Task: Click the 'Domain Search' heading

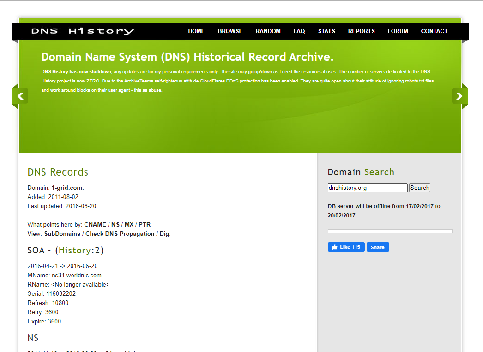Action: [361, 172]
